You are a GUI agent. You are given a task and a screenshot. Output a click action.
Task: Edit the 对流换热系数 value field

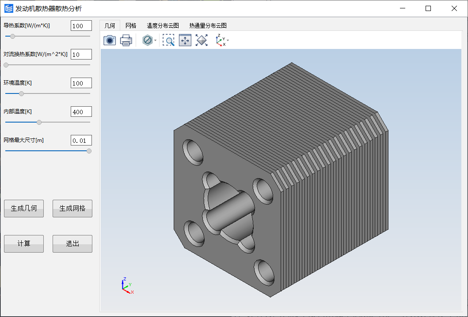[81, 54]
